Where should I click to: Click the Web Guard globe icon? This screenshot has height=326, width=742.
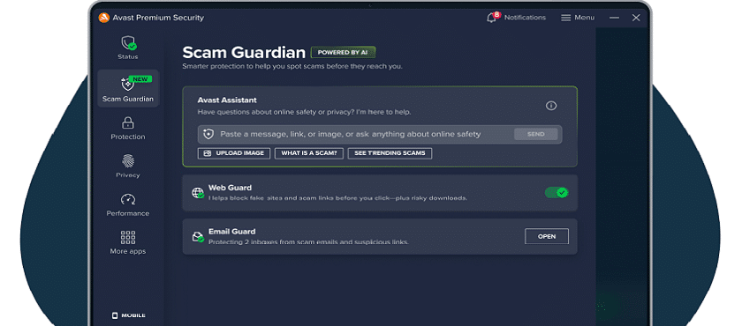197,192
